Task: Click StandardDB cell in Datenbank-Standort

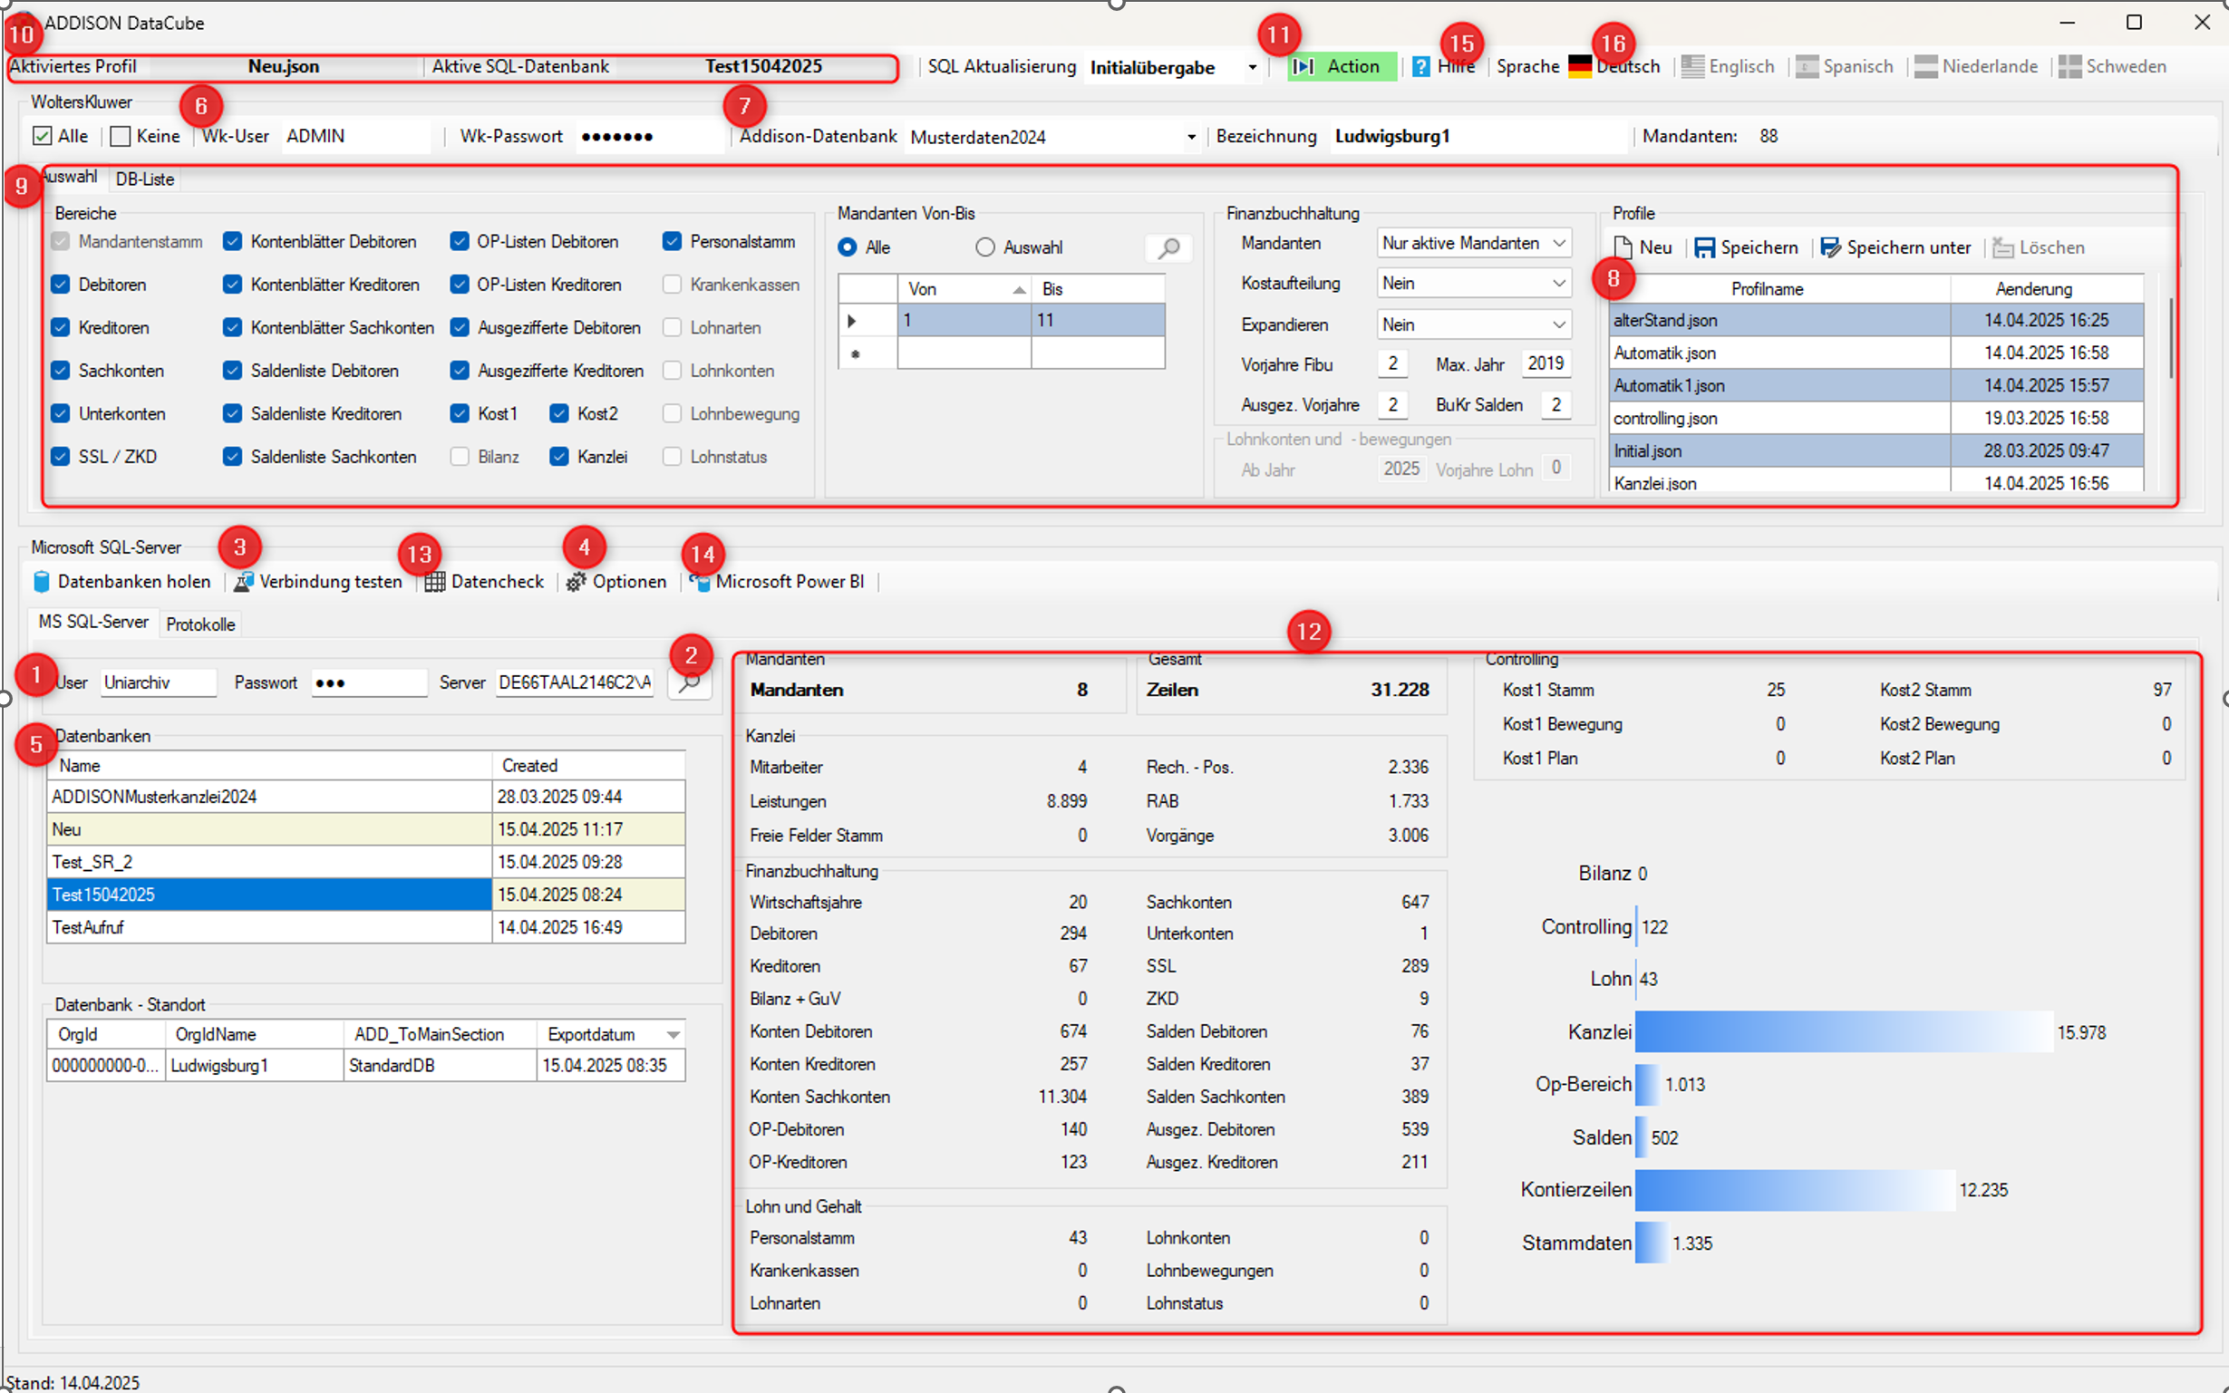Action: coord(440,1066)
